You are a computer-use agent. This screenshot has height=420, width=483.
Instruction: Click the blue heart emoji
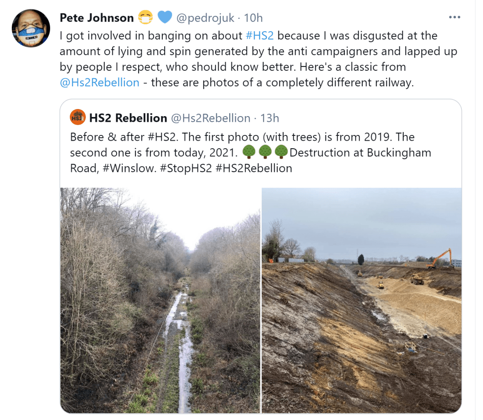pyautogui.click(x=165, y=18)
